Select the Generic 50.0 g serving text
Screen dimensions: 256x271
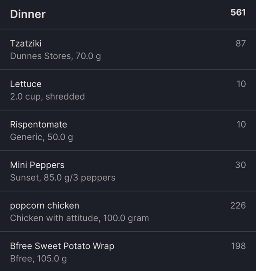click(42, 137)
